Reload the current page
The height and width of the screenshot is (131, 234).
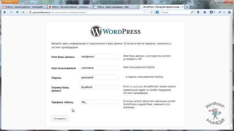click(x=151, y=12)
